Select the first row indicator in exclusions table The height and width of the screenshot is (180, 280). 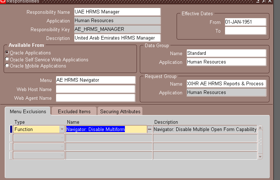pyautogui.click(x=11, y=129)
